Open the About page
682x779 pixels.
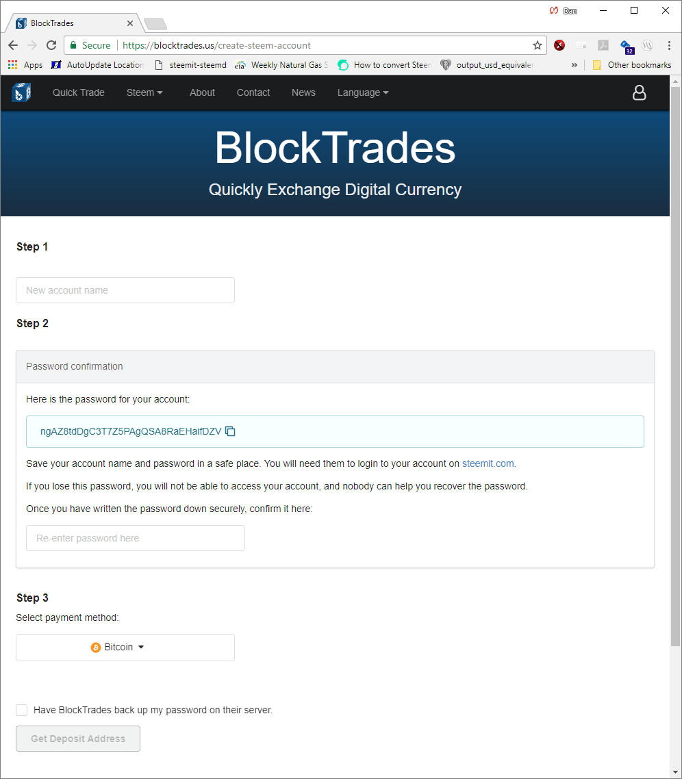point(202,92)
